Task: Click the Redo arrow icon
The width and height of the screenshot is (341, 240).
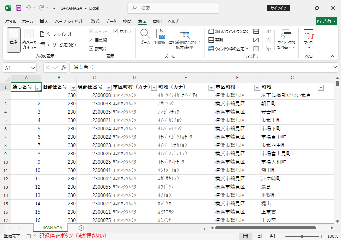Action: coord(41,8)
